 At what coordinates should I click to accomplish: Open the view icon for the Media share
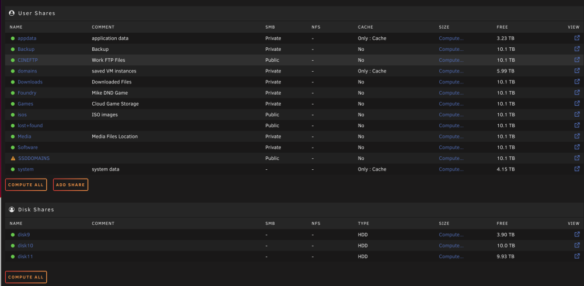577,136
